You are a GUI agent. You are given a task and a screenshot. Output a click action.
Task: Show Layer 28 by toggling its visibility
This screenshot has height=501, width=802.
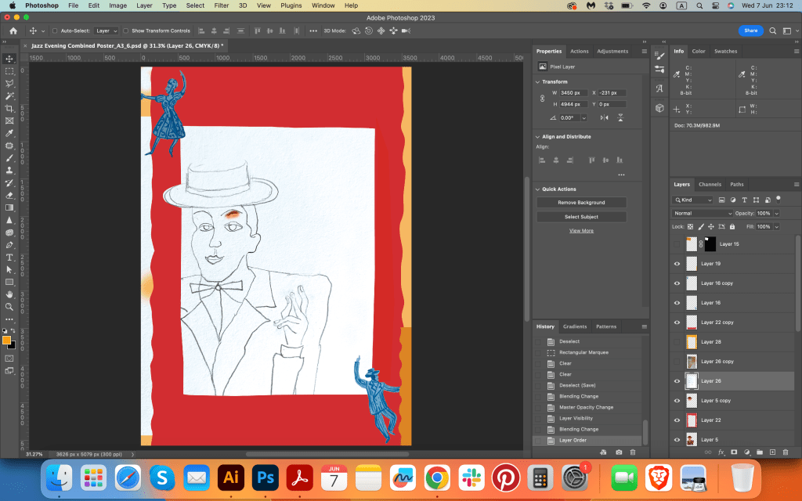point(677,342)
